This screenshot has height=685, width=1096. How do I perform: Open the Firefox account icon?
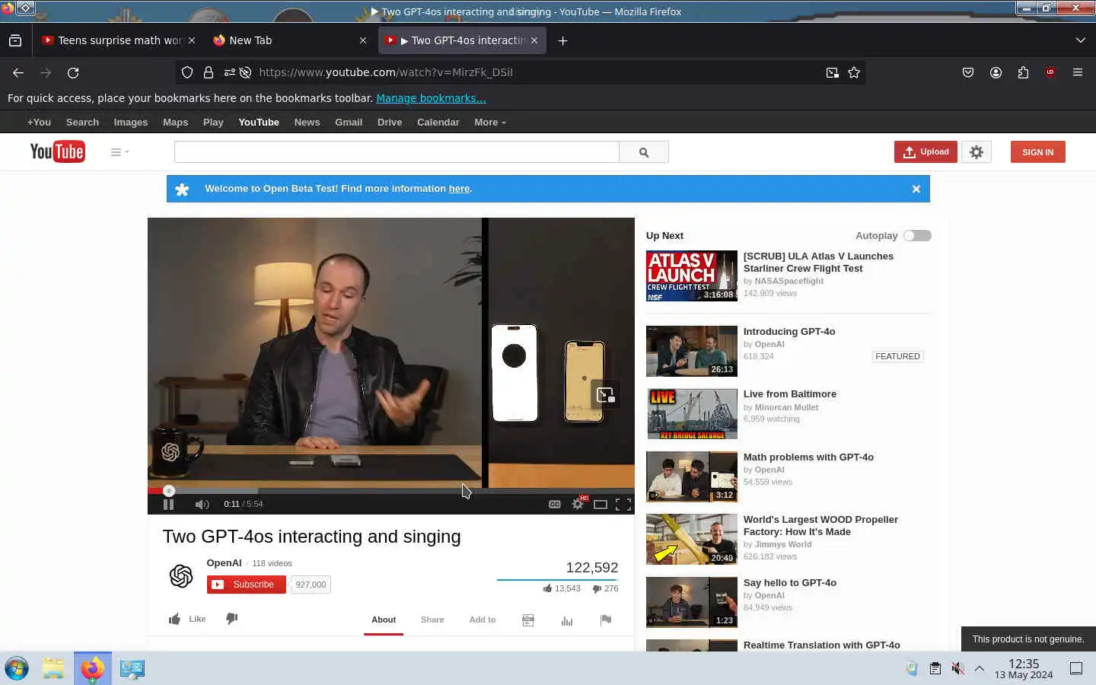tap(996, 73)
